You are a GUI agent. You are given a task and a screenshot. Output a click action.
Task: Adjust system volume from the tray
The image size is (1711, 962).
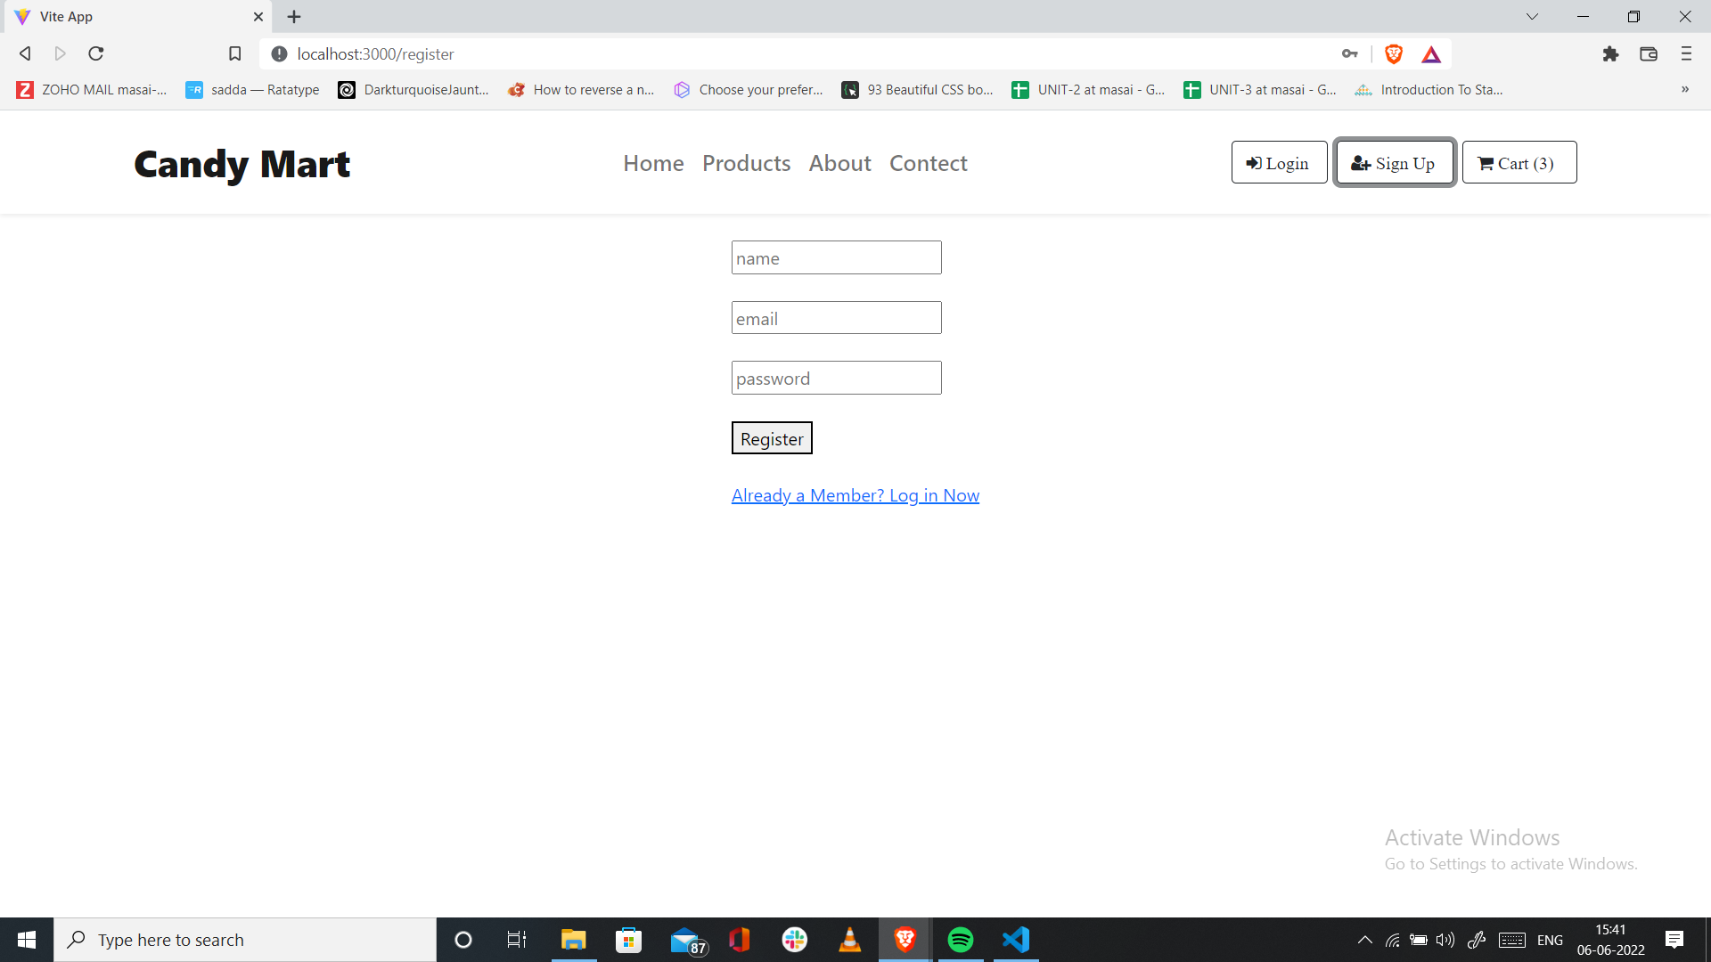pyautogui.click(x=1445, y=939)
